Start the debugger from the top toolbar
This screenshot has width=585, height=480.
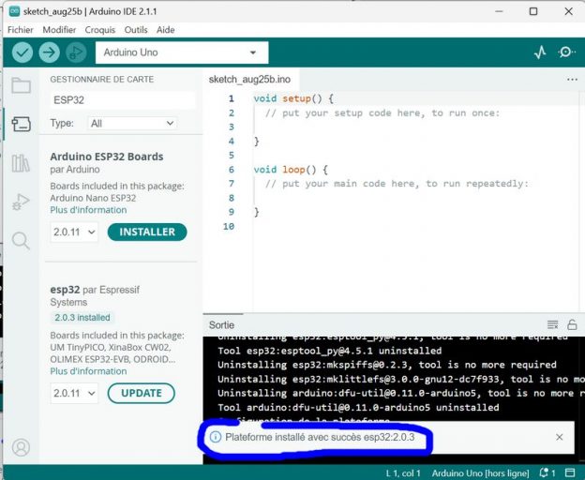coord(75,52)
